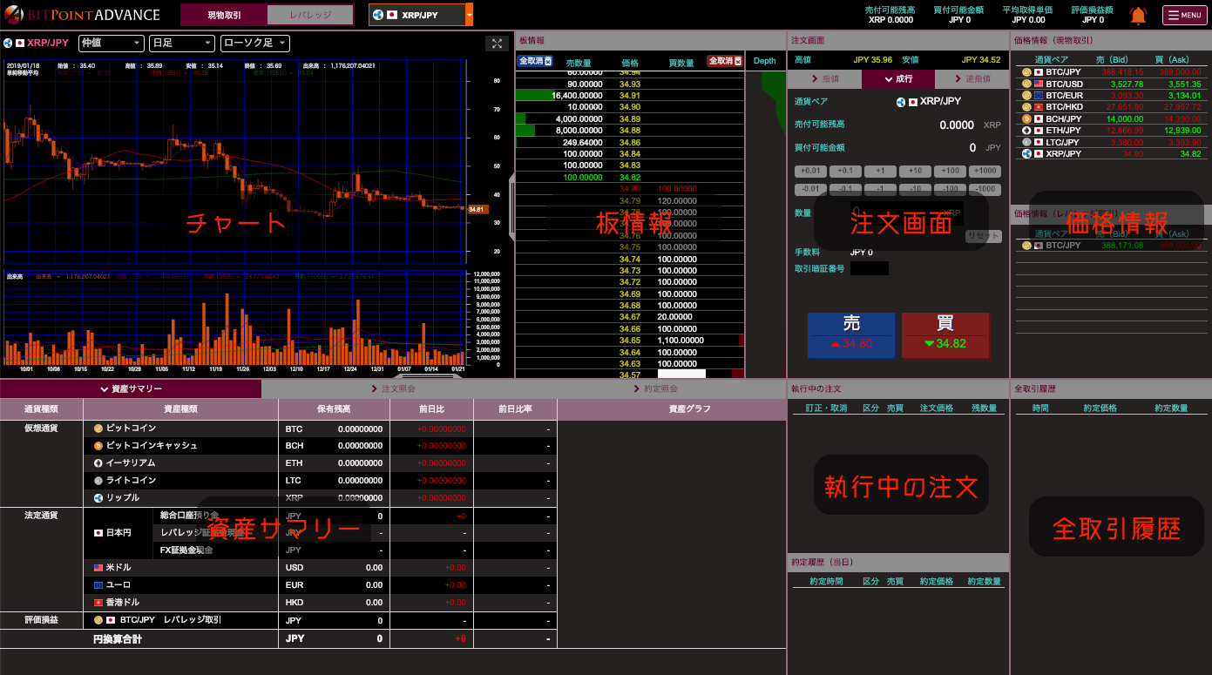The width and height of the screenshot is (1212, 675).
Task: Open the MENU hamburger button
Action: (x=1185, y=15)
